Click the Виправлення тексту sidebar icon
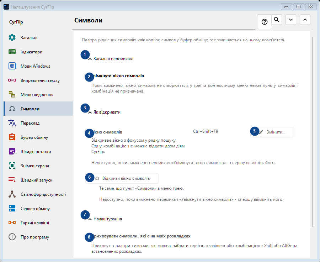The width and height of the screenshot is (320, 262). pos(12,80)
